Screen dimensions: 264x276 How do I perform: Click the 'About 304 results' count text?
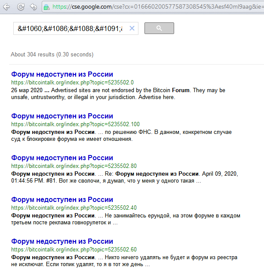point(52,55)
